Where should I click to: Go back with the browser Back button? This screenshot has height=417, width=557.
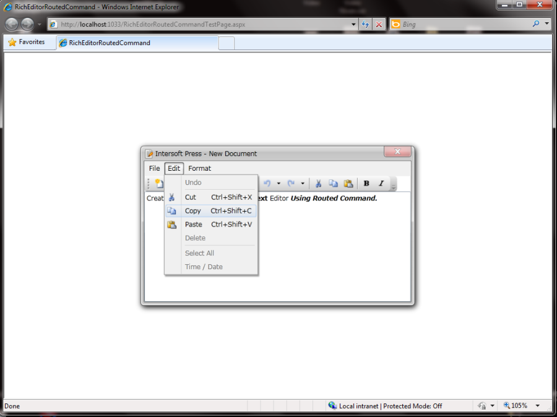point(12,24)
